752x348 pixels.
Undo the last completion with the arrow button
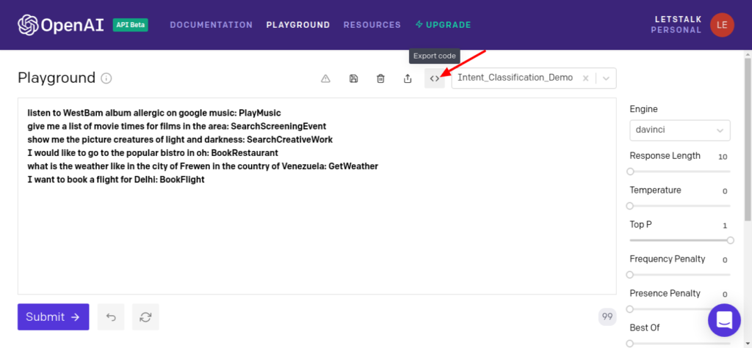[x=111, y=317]
